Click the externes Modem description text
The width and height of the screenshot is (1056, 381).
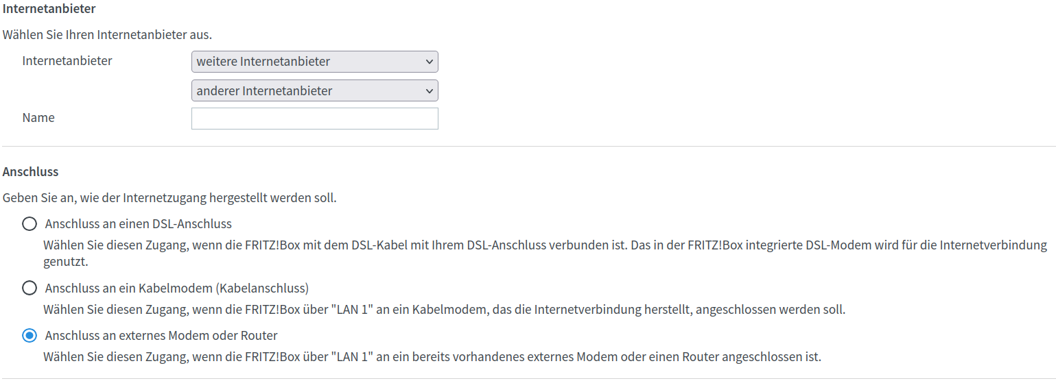pos(432,357)
